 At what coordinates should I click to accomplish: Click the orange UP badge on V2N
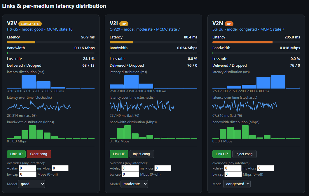pos(229,24)
